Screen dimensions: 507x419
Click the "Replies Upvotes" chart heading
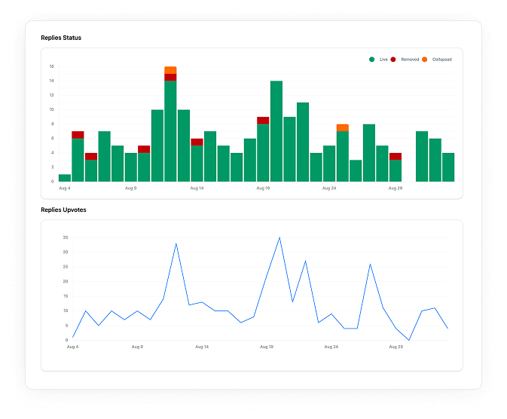point(63,209)
